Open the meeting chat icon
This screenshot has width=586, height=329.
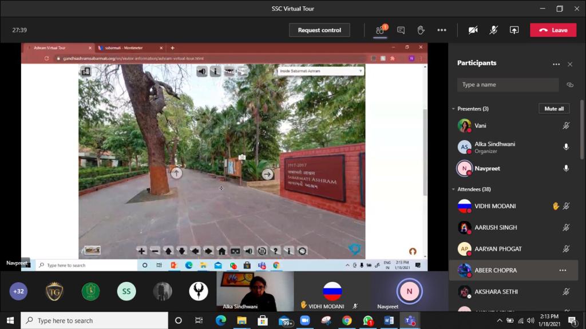pyautogui.click(x=401, y=30)
